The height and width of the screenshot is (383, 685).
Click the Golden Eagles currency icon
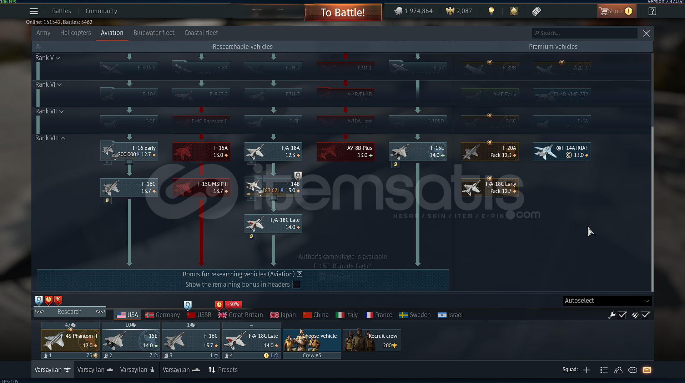[x=450, y=11]
